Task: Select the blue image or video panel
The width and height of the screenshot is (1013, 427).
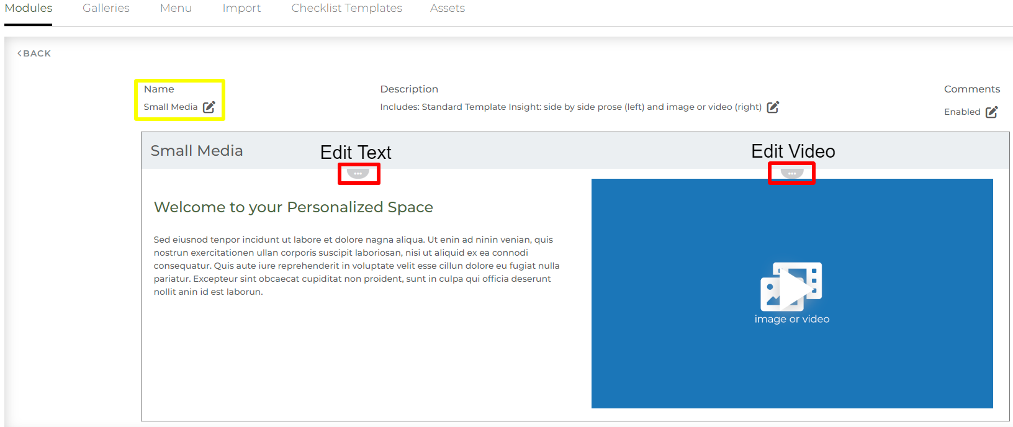Action: [792, 294]
